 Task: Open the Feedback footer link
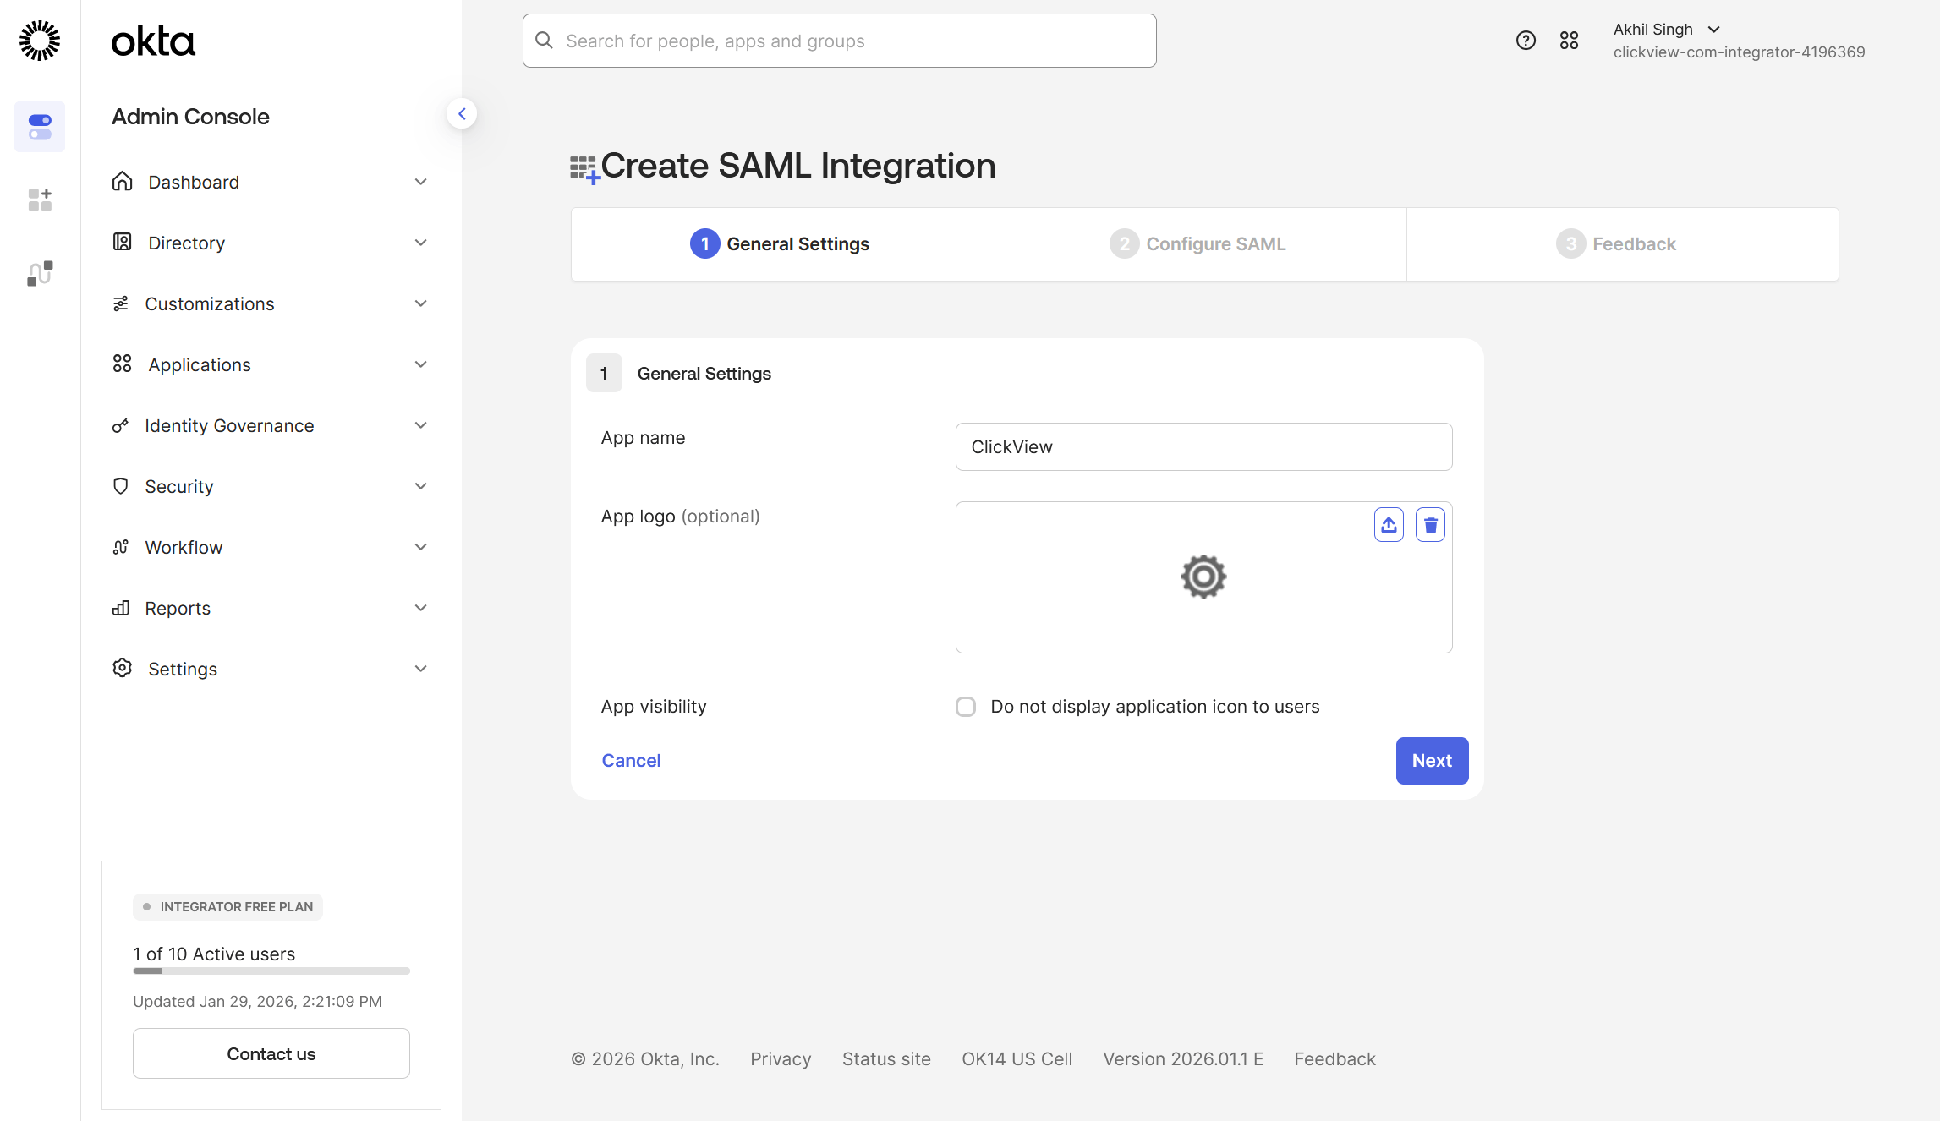[1334, 1059]
